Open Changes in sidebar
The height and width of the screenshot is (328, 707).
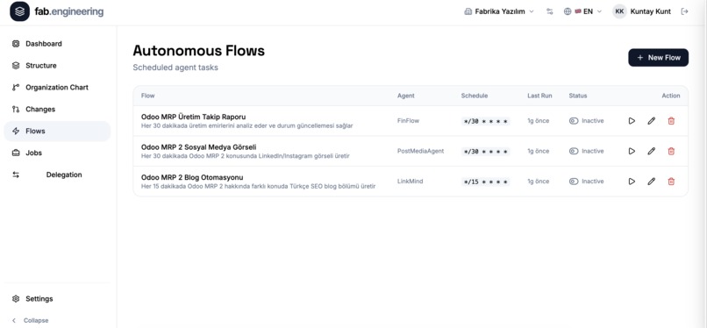click(57, 109)
